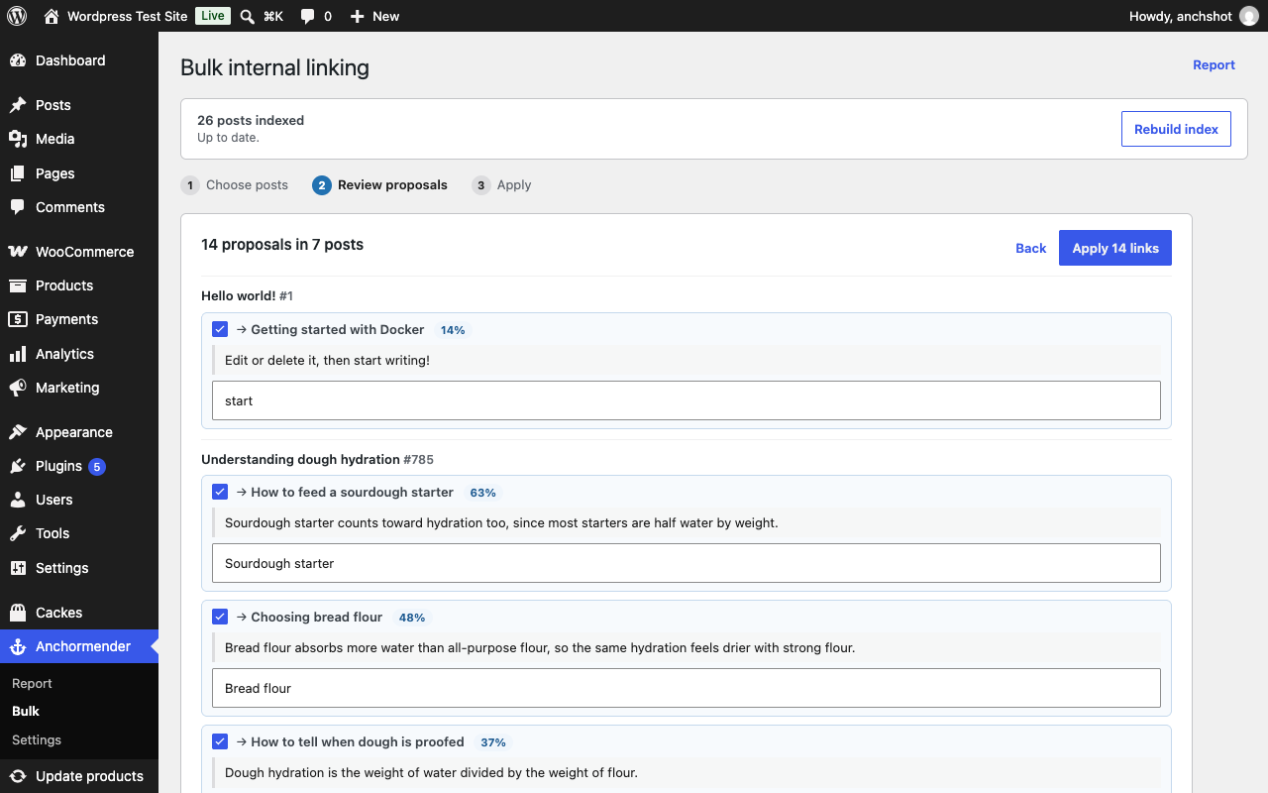The height and width of the screenshot is (793, 1268).
Task: Open the Anchormender Settings submenu item
Action: coord(37,739)
